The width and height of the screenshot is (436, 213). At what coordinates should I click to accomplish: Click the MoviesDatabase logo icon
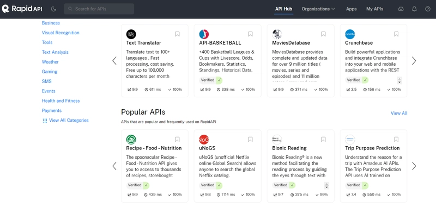click(x=277, y=34)
